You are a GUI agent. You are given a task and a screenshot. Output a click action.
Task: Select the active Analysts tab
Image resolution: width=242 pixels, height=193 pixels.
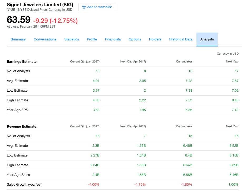pyautogui.click(x=207, y=39)
